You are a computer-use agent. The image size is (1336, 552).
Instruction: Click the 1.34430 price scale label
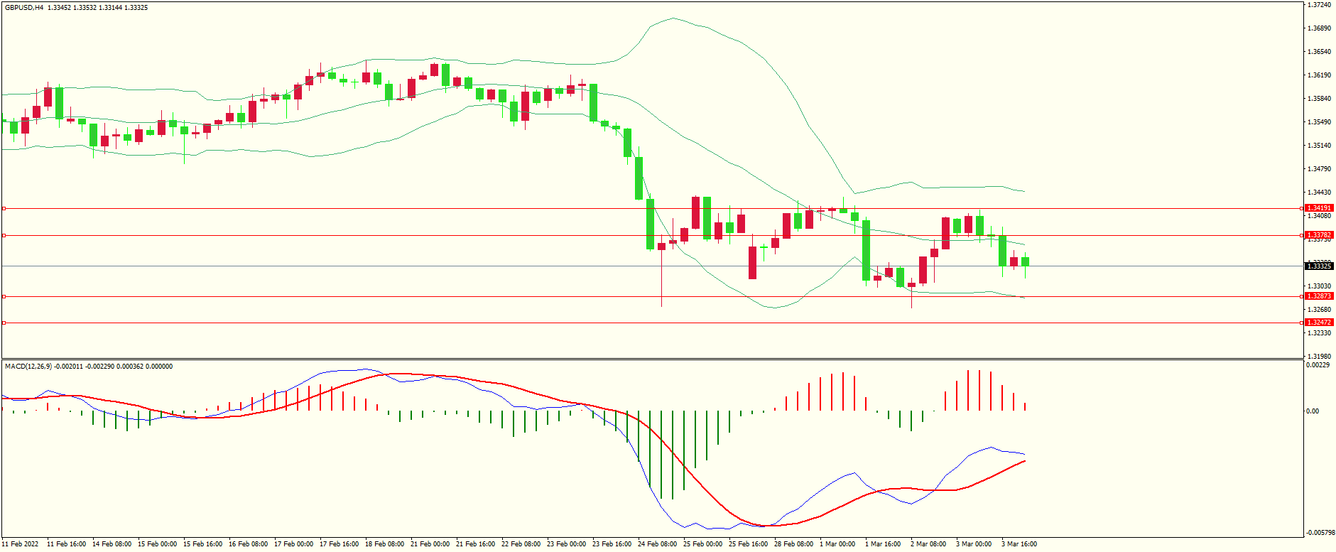tap(1319, 193)
